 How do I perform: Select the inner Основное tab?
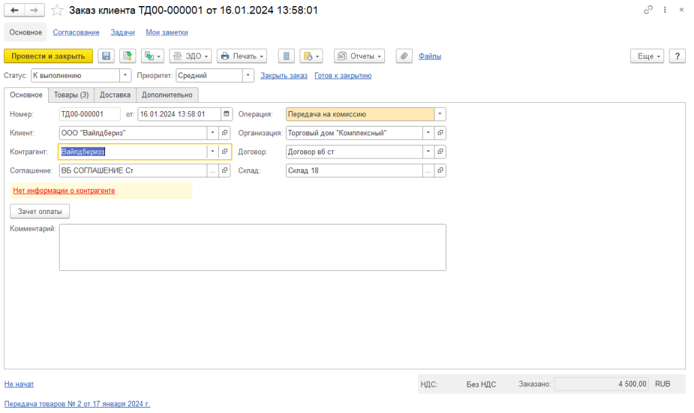pos(26,95)
